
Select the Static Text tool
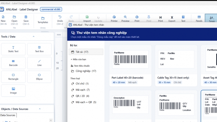click(13, 49)
